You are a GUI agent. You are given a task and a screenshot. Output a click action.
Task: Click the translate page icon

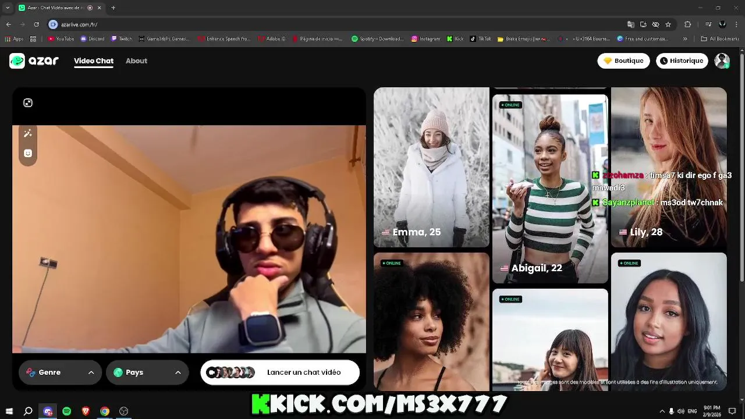(630, 24)
